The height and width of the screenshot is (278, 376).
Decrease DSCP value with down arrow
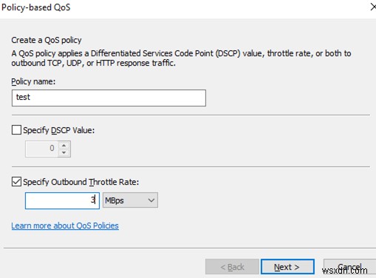(64, 152)
